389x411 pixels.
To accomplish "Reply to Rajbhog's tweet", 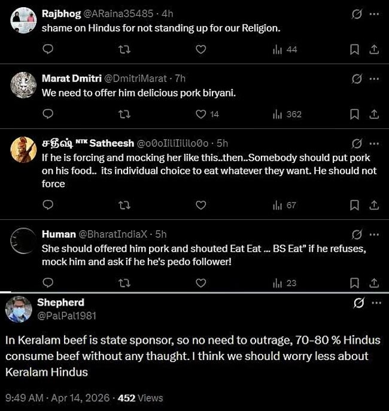I will 48,50.
